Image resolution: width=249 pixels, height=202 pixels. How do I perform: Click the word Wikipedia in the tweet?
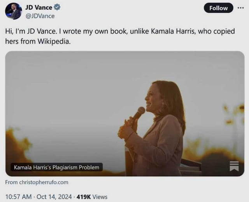pos(55,42)
